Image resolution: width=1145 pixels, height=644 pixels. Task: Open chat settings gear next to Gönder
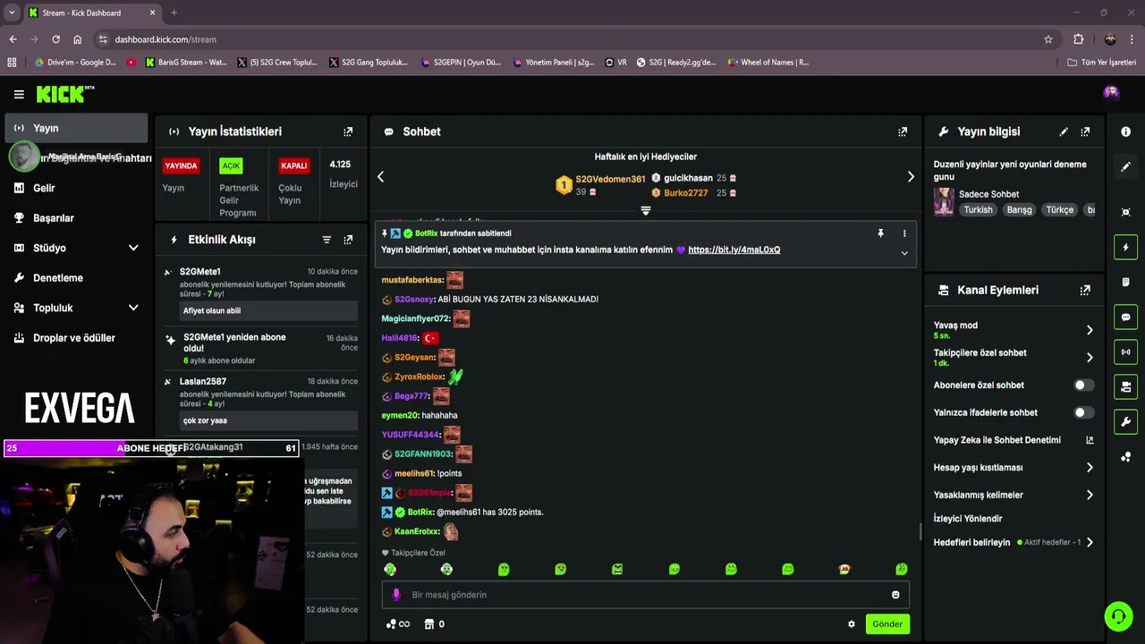[x=852, y=624]
